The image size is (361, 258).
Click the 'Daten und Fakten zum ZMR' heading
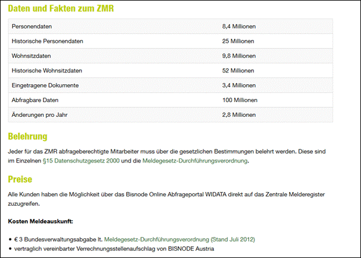tap(61, 9)
